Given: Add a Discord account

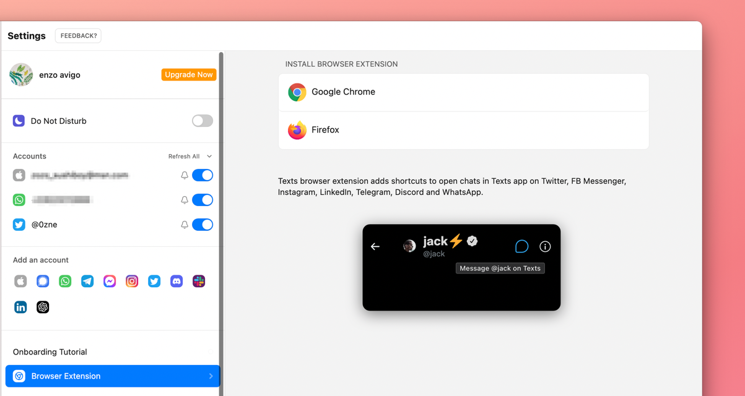Looking at the screenshot, I should point(176,282).
